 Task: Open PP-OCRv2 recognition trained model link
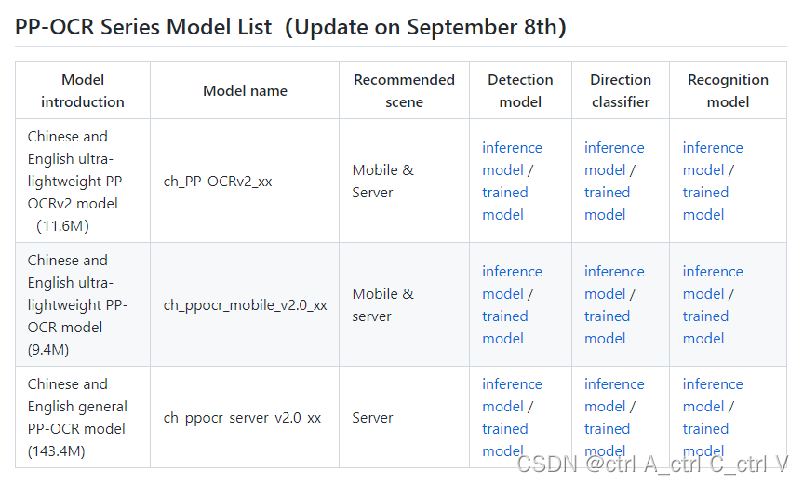click(705, 203)
